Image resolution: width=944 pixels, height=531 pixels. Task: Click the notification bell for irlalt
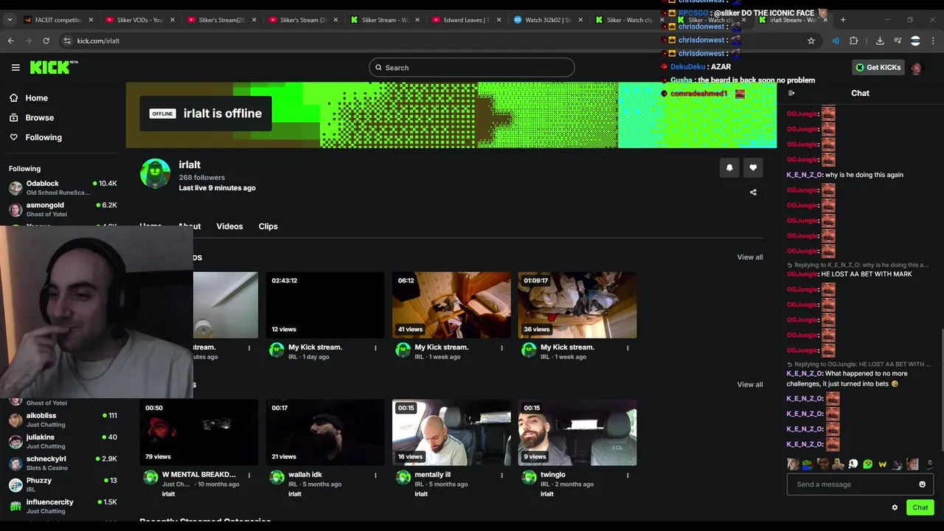click(x=729, y=167)
